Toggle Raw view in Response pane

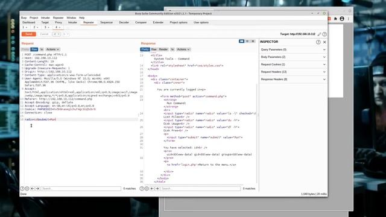(x=154, y=49)
